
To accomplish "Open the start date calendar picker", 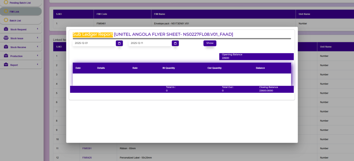I will pos(119,43).
